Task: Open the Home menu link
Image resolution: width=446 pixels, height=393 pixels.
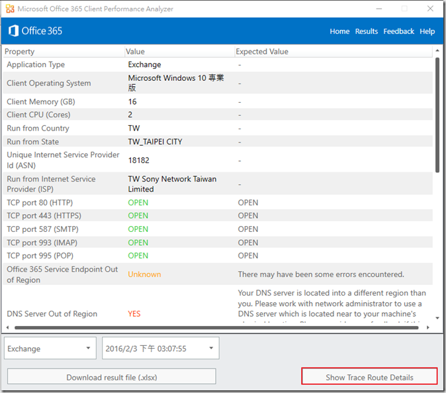Action: (x=339, y=31)
